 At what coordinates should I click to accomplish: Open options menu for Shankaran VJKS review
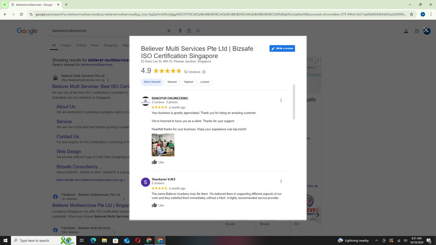[281, 181]
